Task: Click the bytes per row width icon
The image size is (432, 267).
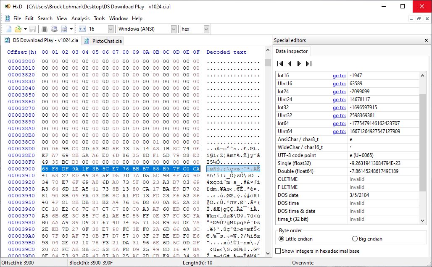Action: (82, 29)
